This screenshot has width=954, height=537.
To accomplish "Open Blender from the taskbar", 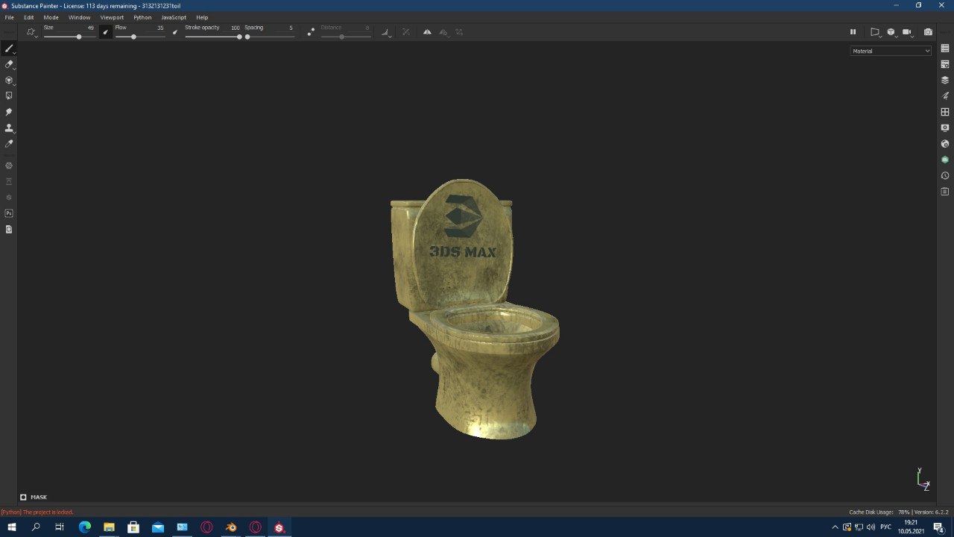I will (231, 527).
